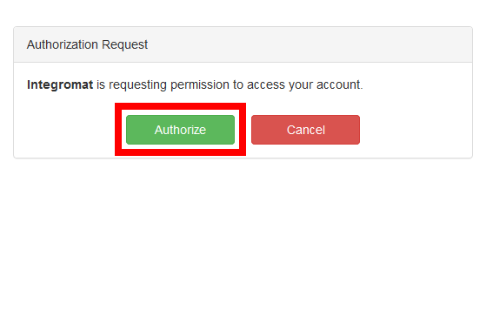Click the white Cancel label on the red button

[x=306, y=130]
